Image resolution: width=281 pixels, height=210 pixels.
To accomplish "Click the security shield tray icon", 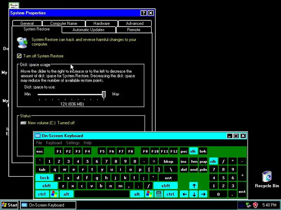I will pos(255,205).
